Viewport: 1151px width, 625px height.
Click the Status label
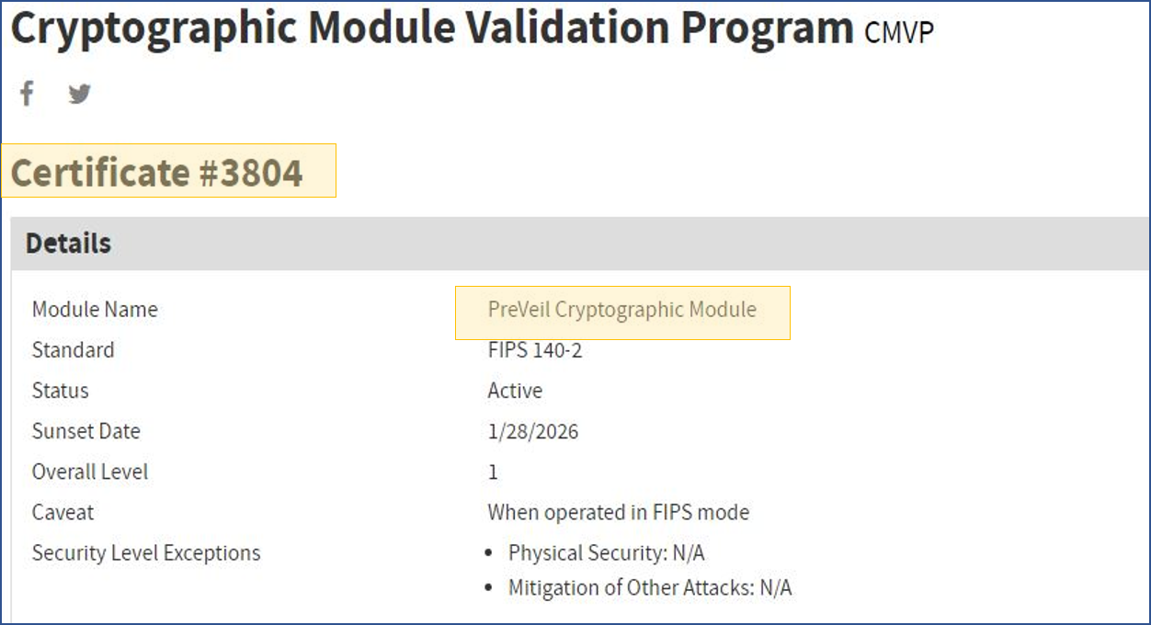pos(61,391)
